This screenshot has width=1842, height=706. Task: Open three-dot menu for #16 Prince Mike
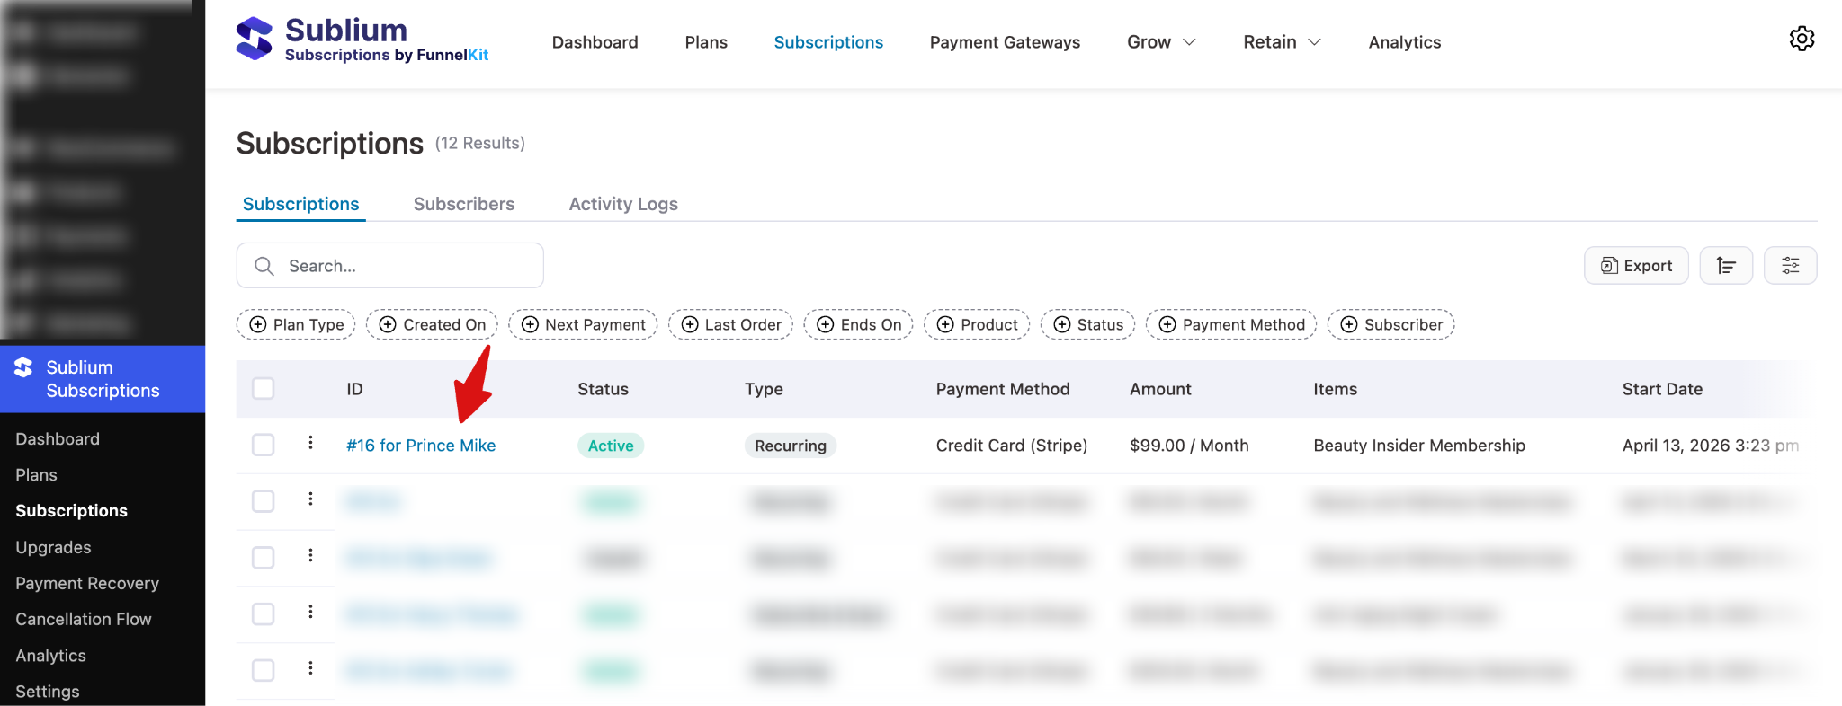click(310, 443)
